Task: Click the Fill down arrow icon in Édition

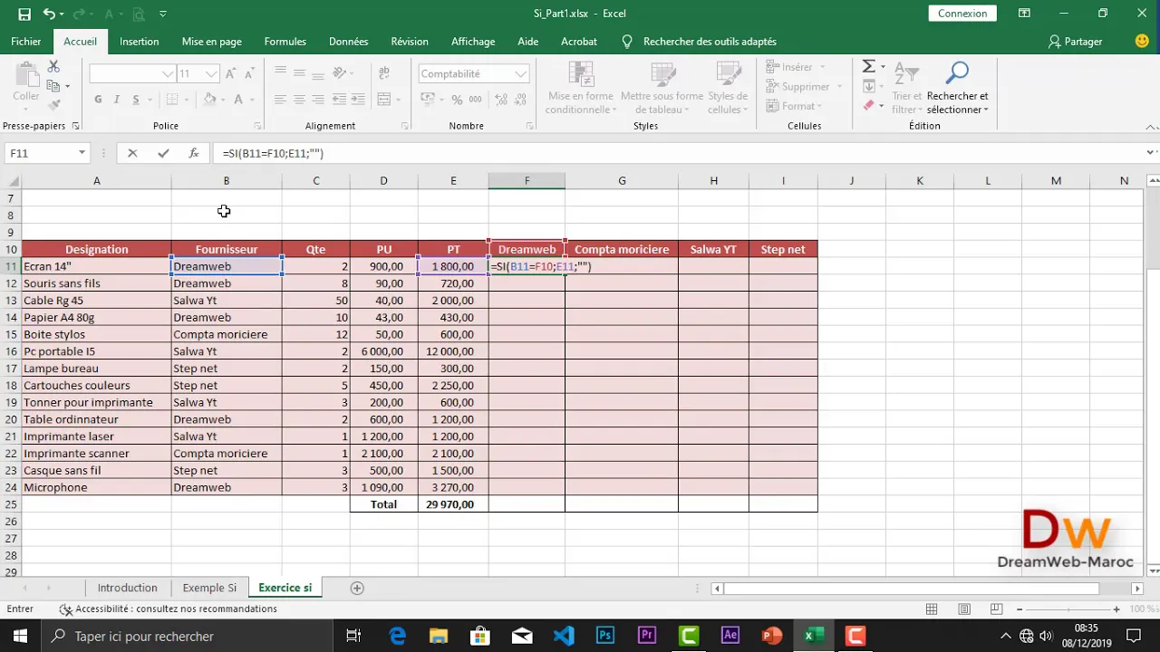Action: coord(868,87)
